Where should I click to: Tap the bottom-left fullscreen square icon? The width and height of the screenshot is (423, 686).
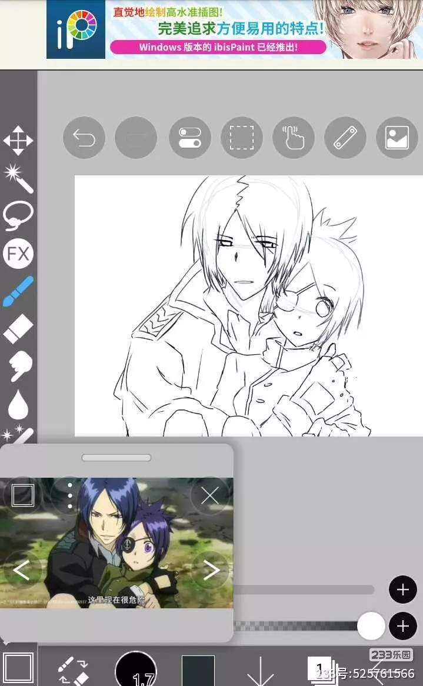coord(18,669)
